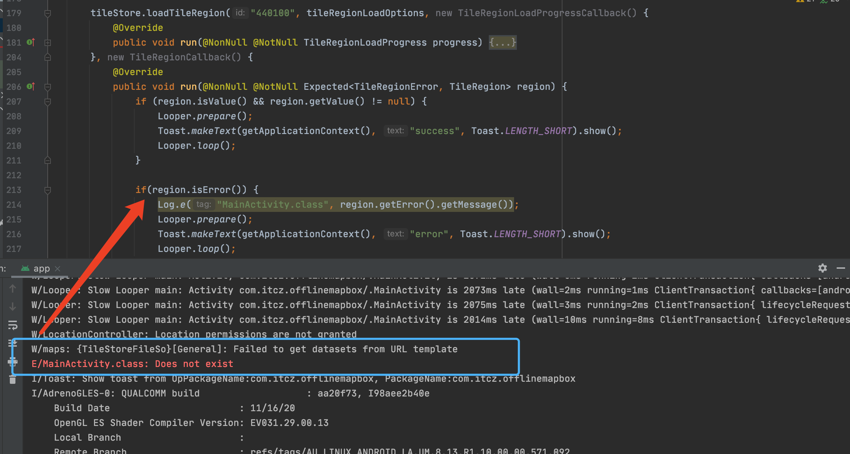Toggle Scroll to End in console
The image size is (850, 454).
(13, 343)
